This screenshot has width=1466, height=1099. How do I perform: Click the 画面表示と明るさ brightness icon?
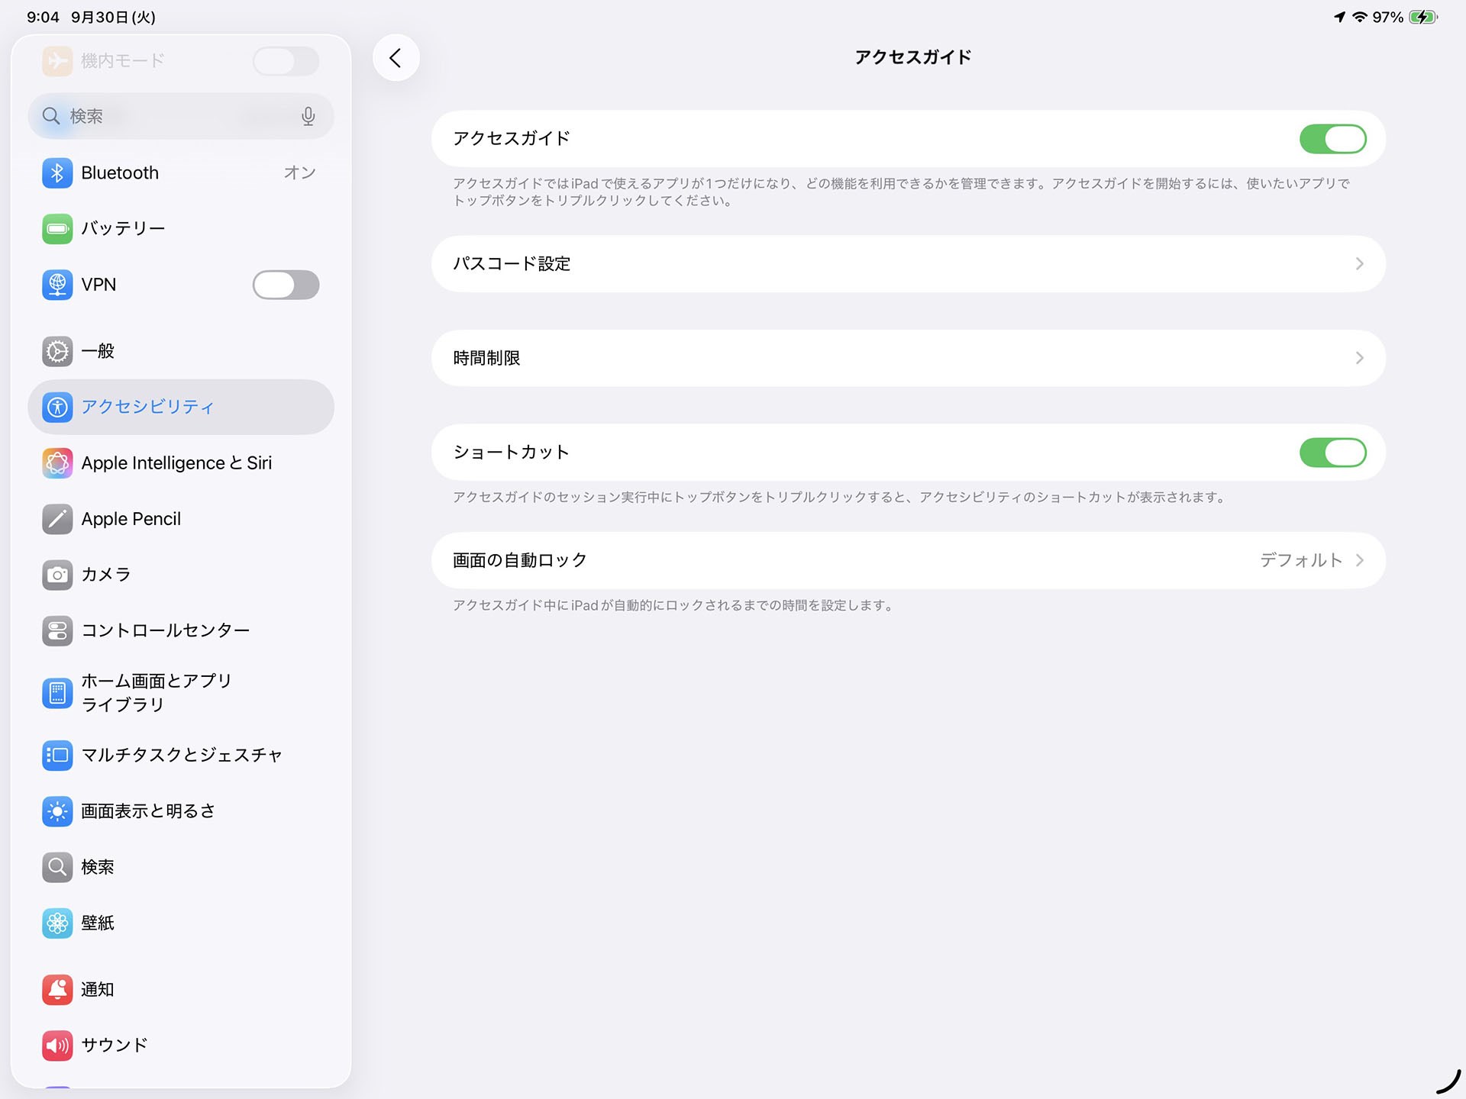click(x=57, y=811)
